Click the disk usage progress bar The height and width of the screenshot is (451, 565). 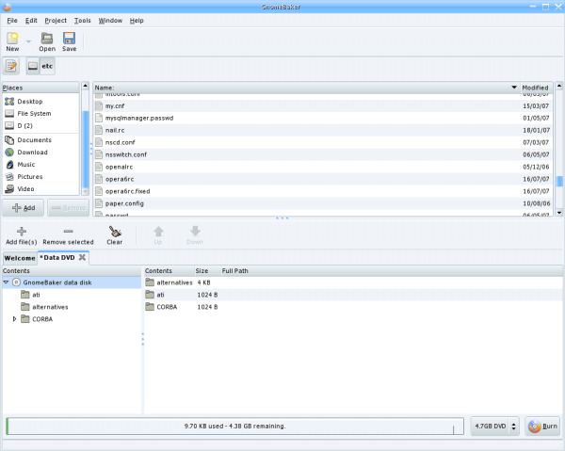[x=234, y=427]
